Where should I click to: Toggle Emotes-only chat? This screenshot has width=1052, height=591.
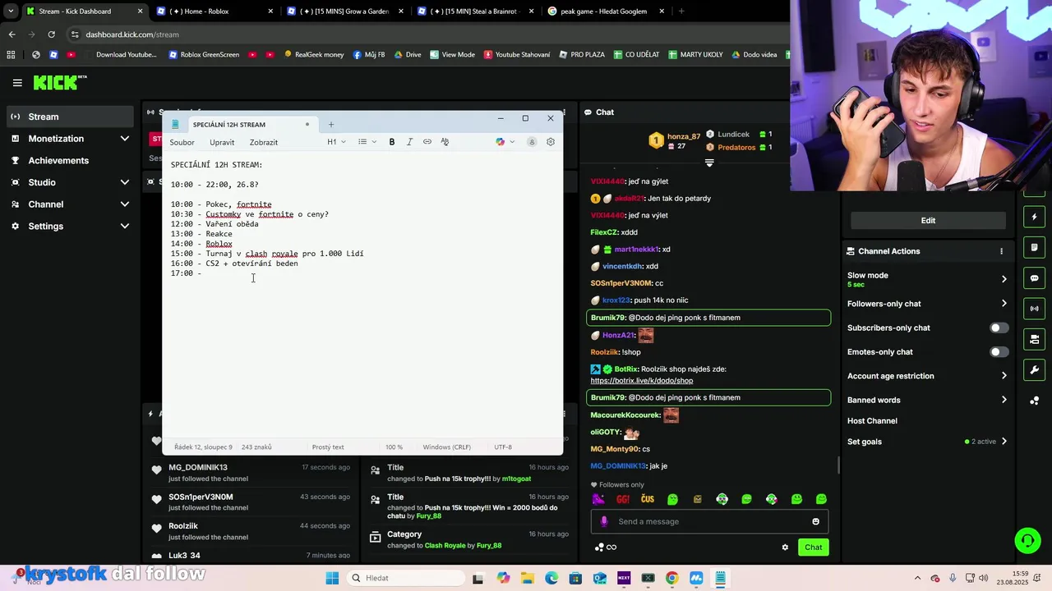[999, 352]
